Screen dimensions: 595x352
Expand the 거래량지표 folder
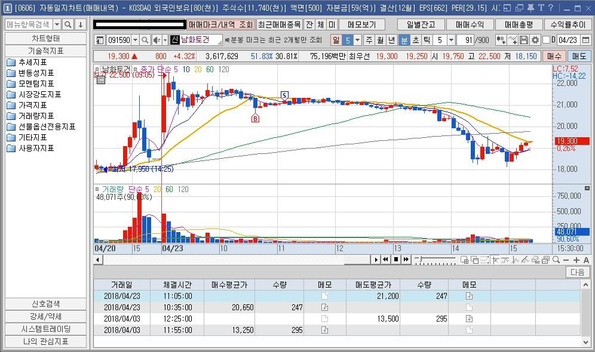[x=30, y=116]
